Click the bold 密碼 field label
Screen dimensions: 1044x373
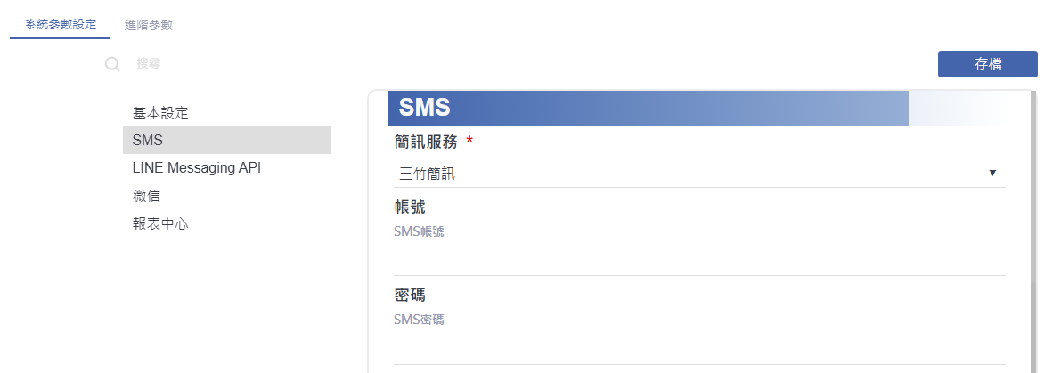pos(410,296)
